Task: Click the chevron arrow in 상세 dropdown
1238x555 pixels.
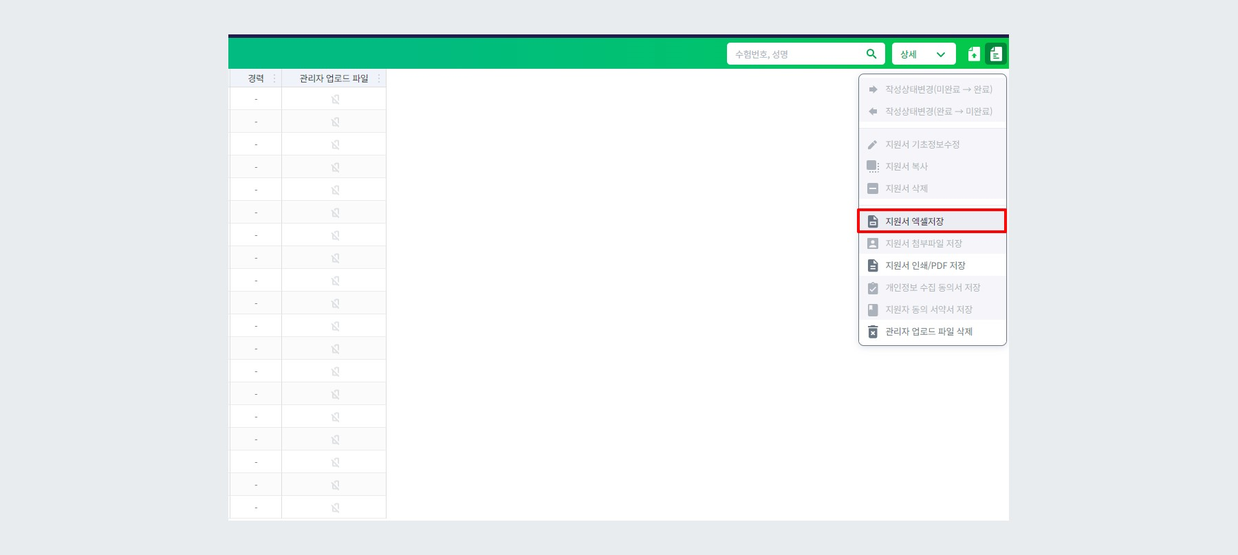Action: 941,54
